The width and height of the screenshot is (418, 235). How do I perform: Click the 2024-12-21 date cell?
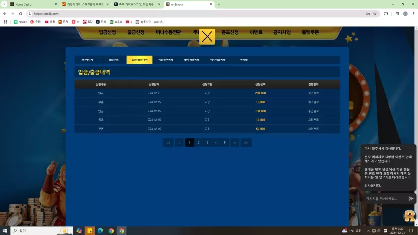(x=154, y=93)
